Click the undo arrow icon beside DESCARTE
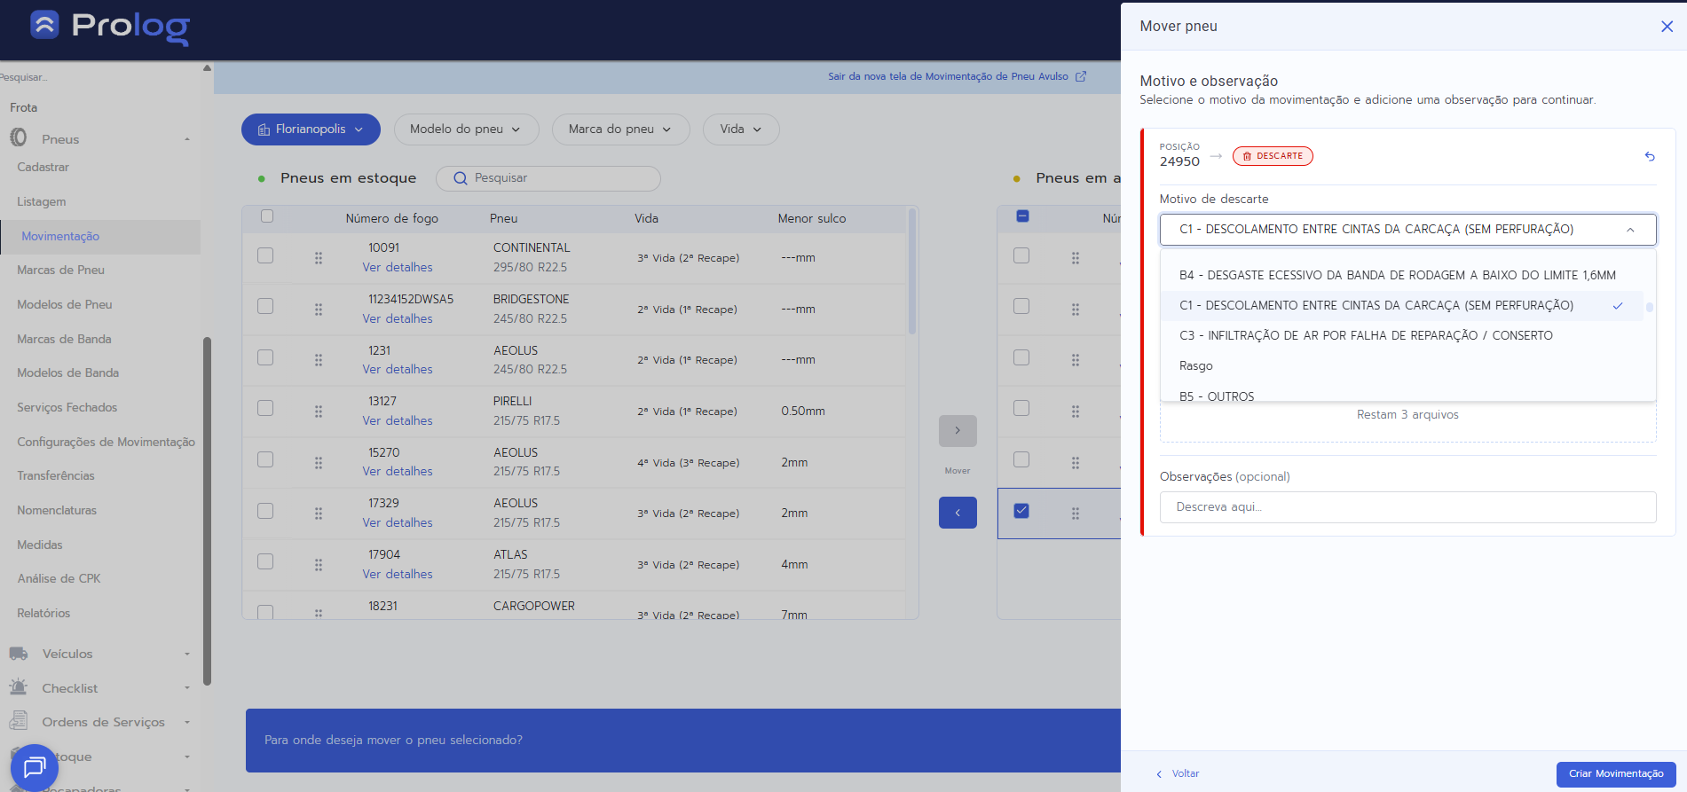 (x=1650, y=156)
